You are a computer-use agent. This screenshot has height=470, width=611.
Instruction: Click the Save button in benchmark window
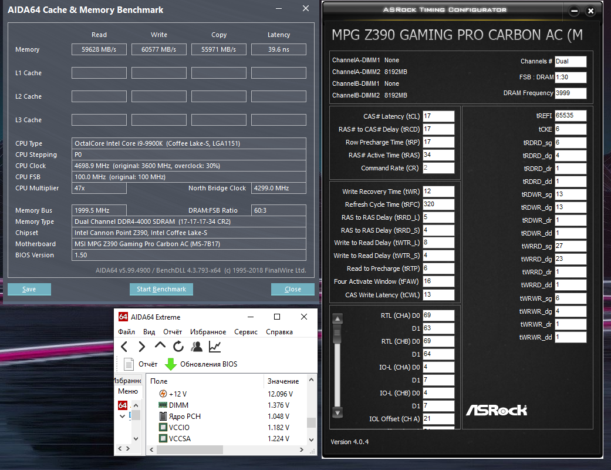(29, 289)
